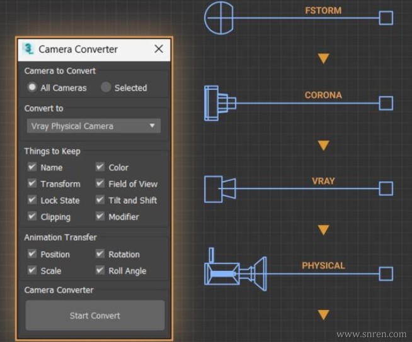The width and height of the screenshot is (412, 342).
Task: Uncheck the Name checkbox
Action: point(32,167)
